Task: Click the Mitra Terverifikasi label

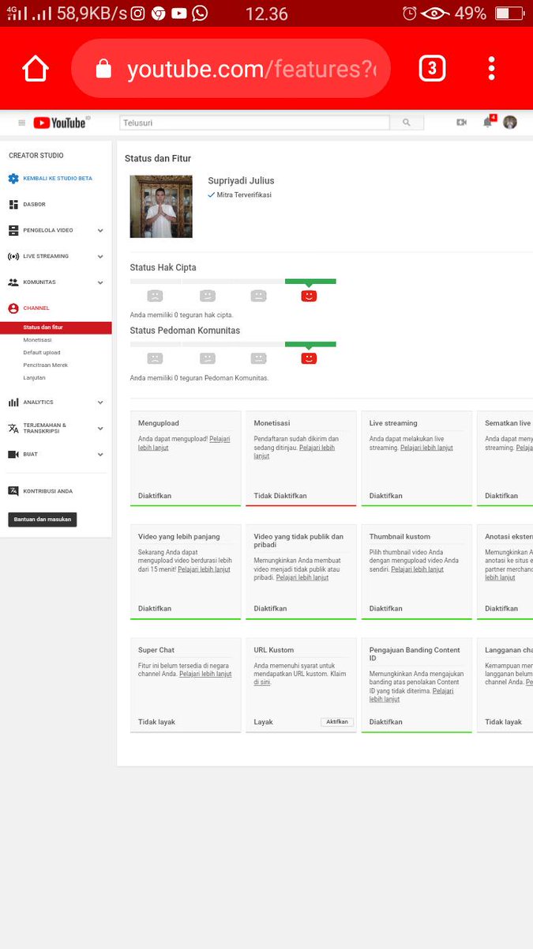Action: coord(244,195)
